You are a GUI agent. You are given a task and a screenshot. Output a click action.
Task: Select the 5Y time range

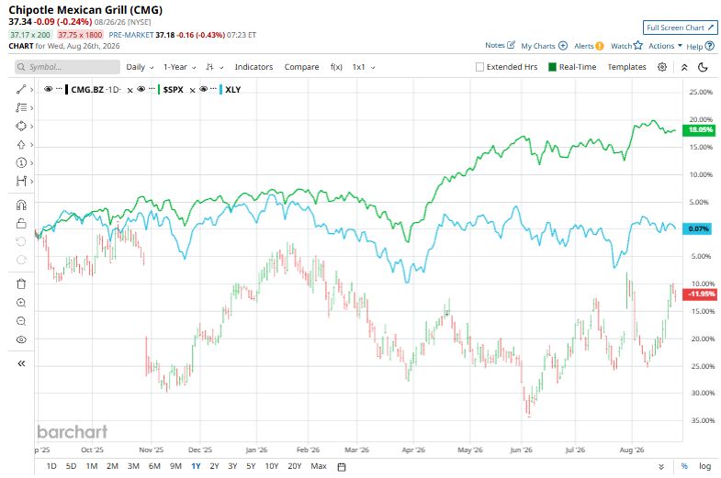click(251, 466)
